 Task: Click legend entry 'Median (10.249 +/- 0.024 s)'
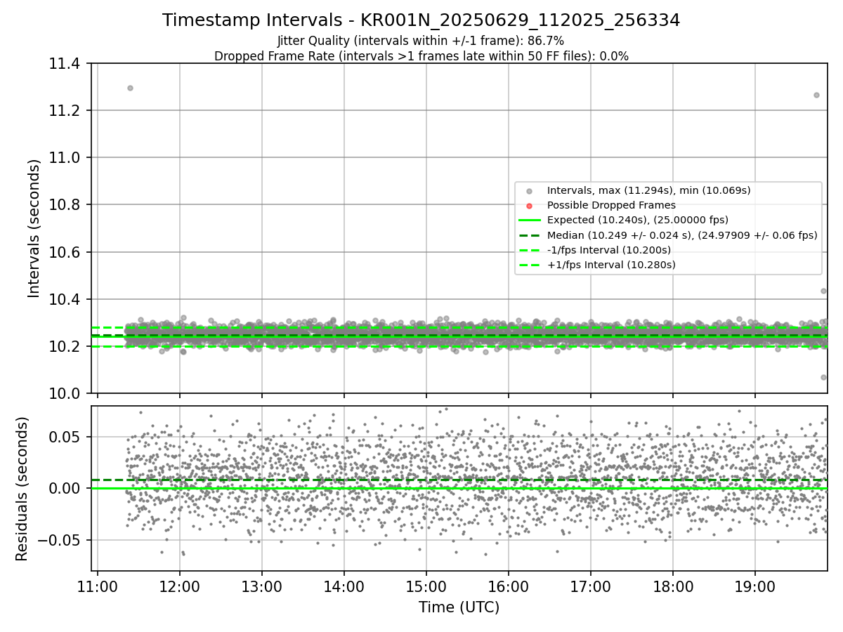[x=682, y=235]
